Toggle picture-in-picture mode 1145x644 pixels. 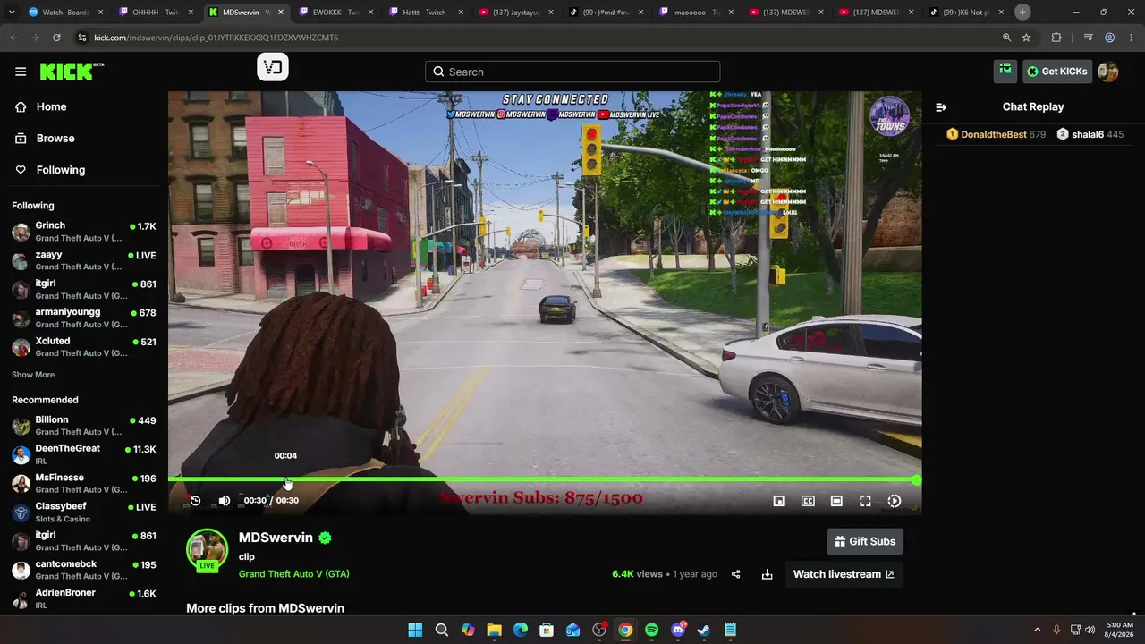click(x=778, y=501)
